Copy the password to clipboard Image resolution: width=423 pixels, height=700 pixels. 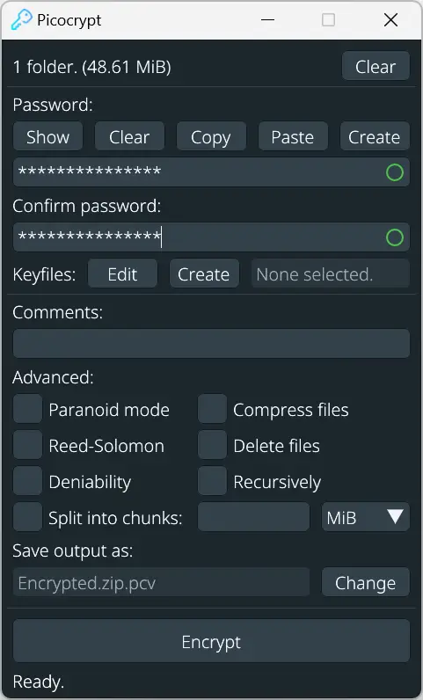click(211, 136)
